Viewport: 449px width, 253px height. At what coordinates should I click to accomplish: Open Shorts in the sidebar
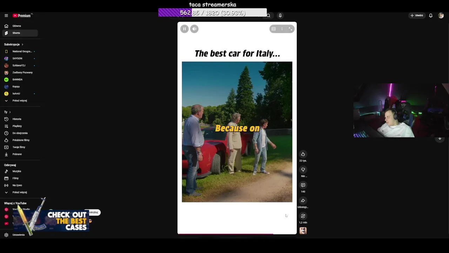click(20, 33)
